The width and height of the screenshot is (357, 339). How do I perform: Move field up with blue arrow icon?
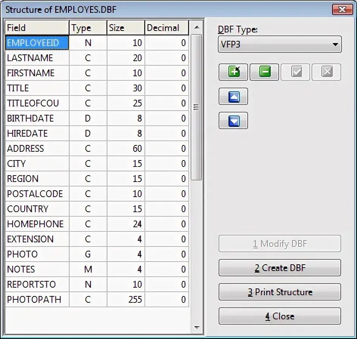coord(233,96)
